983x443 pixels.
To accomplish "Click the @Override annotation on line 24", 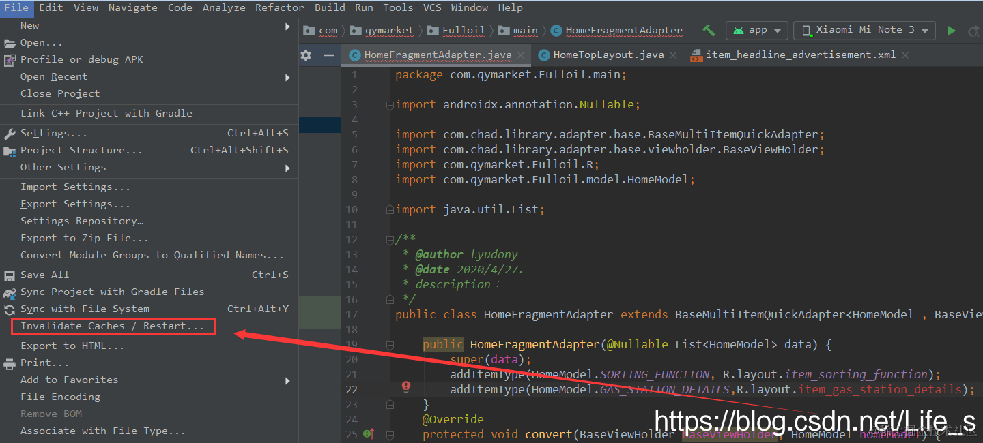I will pyautogui.click(x=453, y=419).
